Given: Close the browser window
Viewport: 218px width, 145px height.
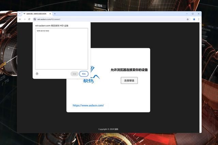Looking at the screenshot, I should tap(199, 14).
